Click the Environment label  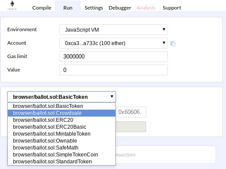coord(22,29)
